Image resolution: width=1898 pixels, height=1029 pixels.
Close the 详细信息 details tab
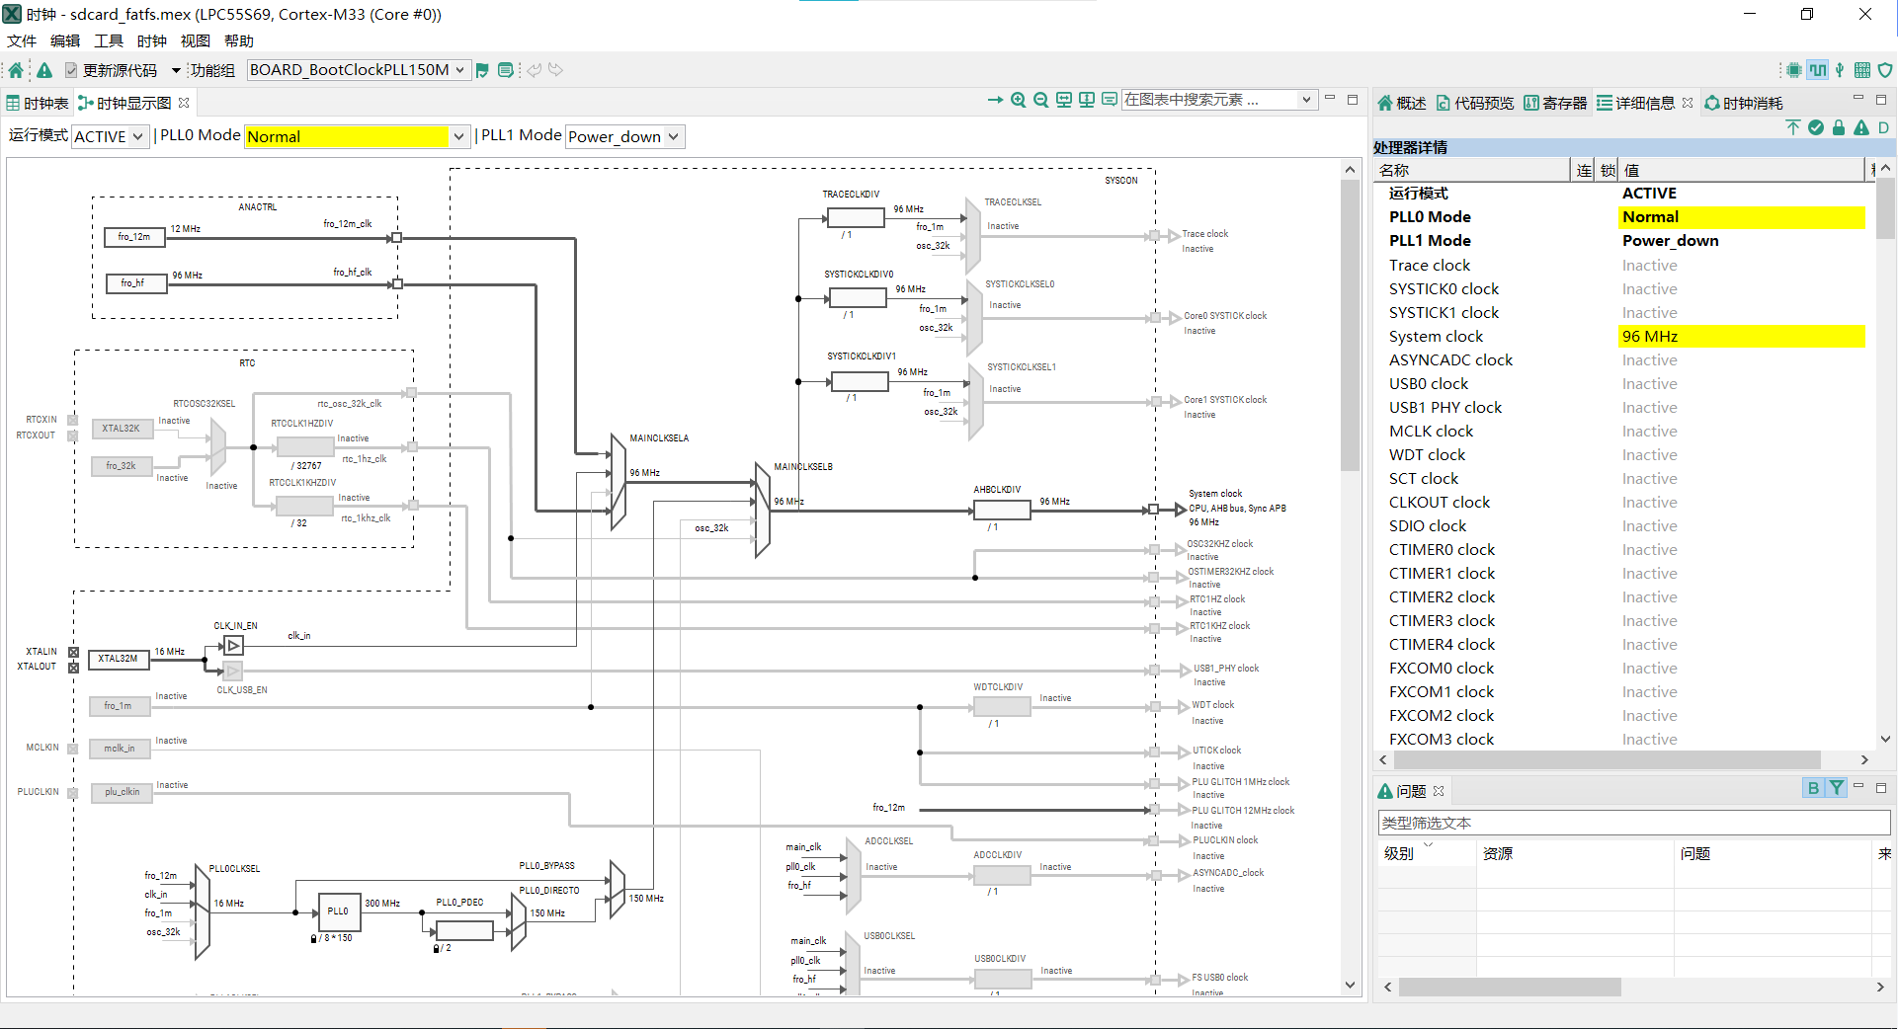click(x=1688, y=103)
